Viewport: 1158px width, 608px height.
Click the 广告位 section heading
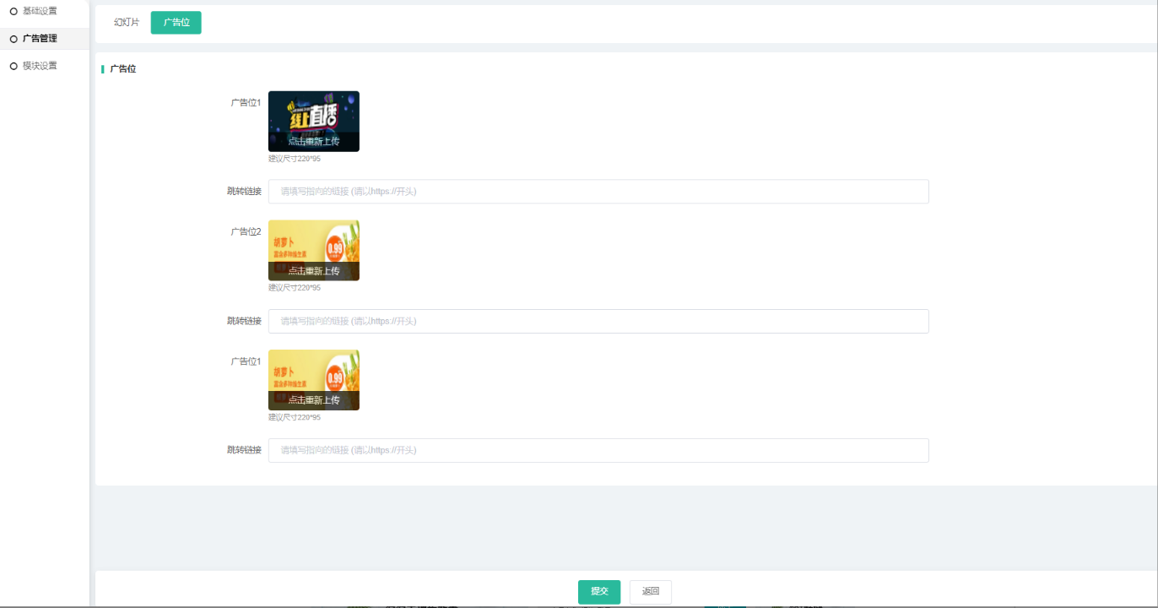(x=123, y=69)
